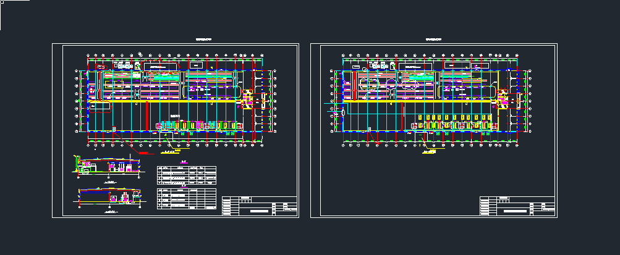Click the title block on the right sheet
This screenshot has height=255, width=620.
(518, 206)
